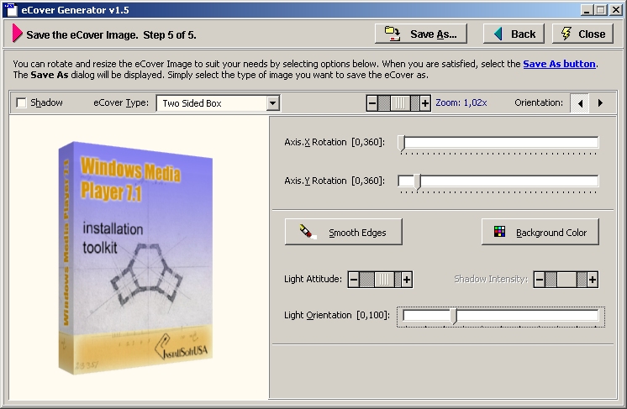Click the 'Save the eCover Image. Step 5 of 5.' heading
Screen dimensions: 627x409
(x=111, y=35)
